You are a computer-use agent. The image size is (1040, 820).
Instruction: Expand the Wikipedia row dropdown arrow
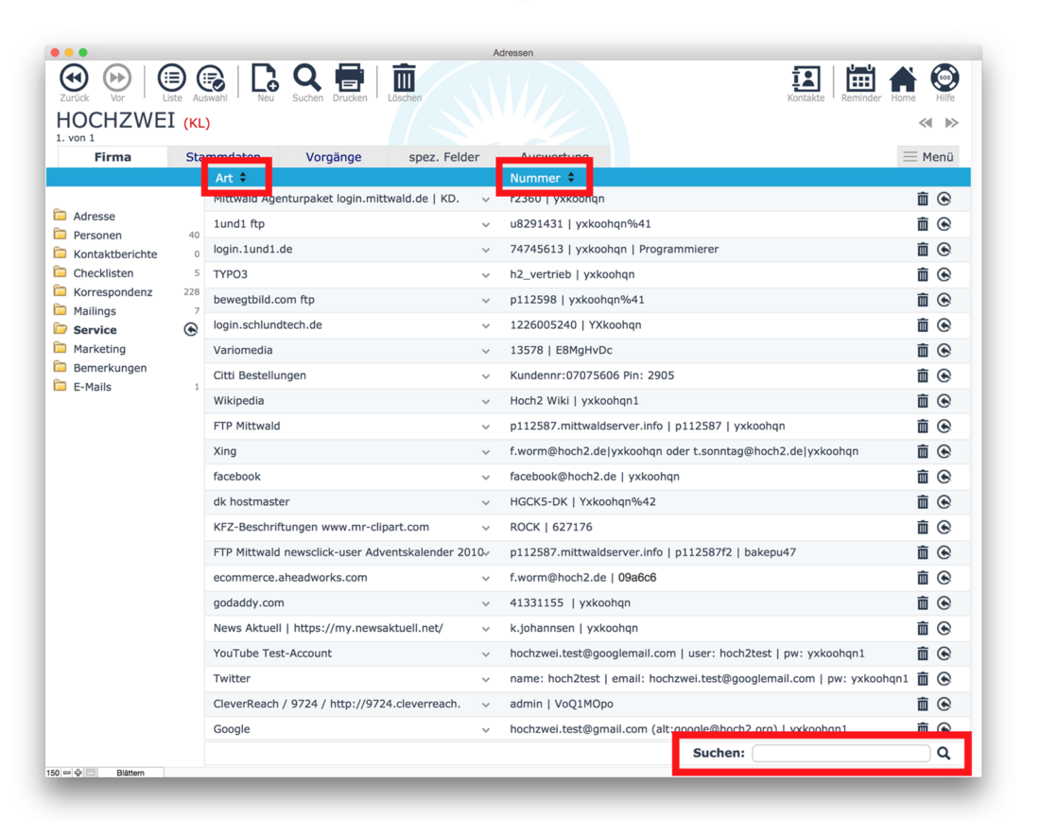coord(486,401)
